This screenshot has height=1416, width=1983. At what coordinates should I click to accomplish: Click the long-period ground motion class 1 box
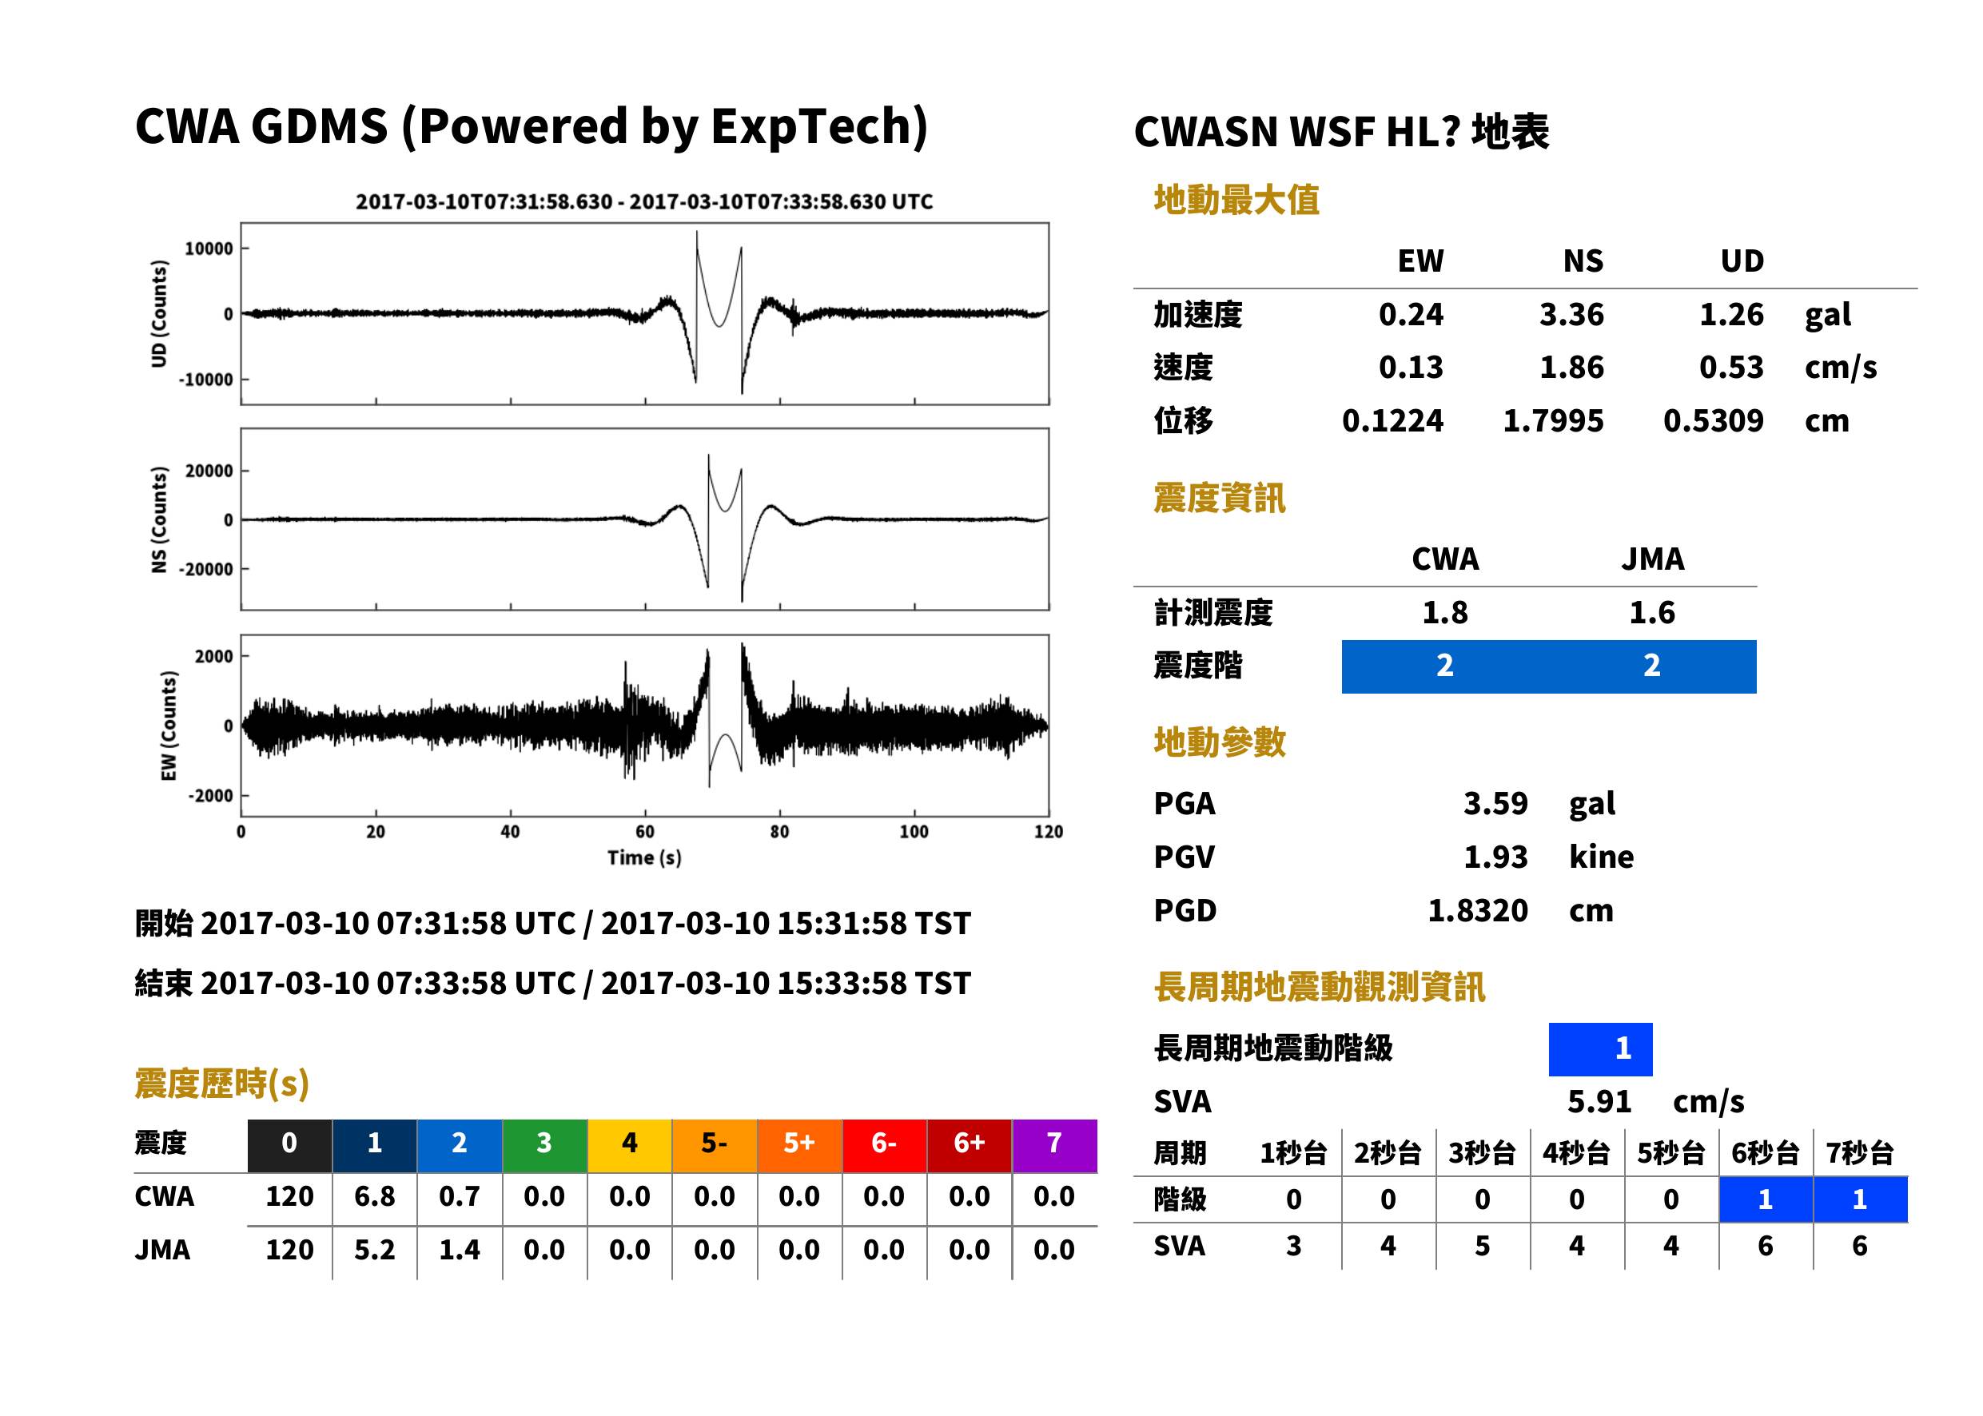coord(1600,1050)
